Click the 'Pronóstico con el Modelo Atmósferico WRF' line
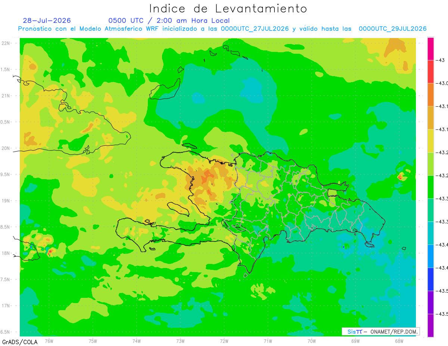Screen dimensions: 448x346 tap(222, 29)
